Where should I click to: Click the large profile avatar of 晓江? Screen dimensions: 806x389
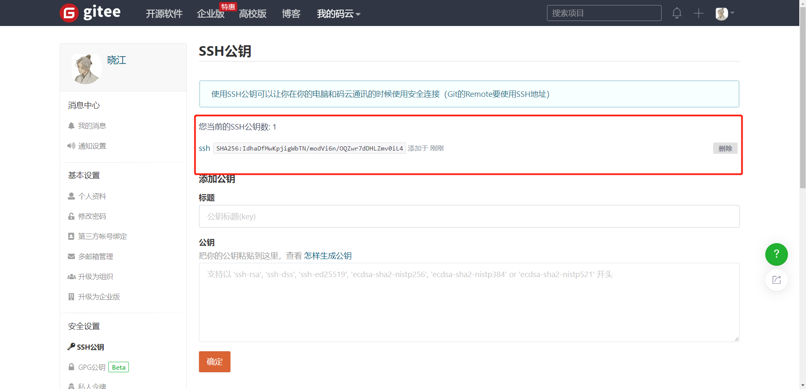pyautogui.click(x=86, y=69)
